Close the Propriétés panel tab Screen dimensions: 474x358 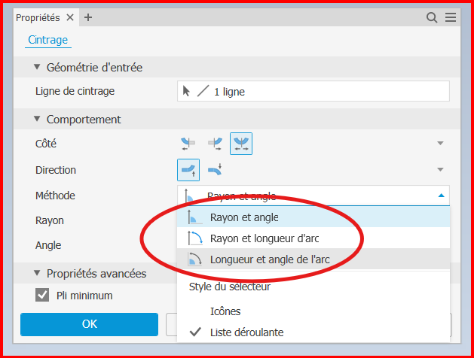click(x=70, y=17)
